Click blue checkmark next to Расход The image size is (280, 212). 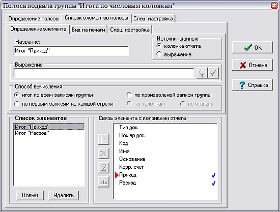pos(214,183)
